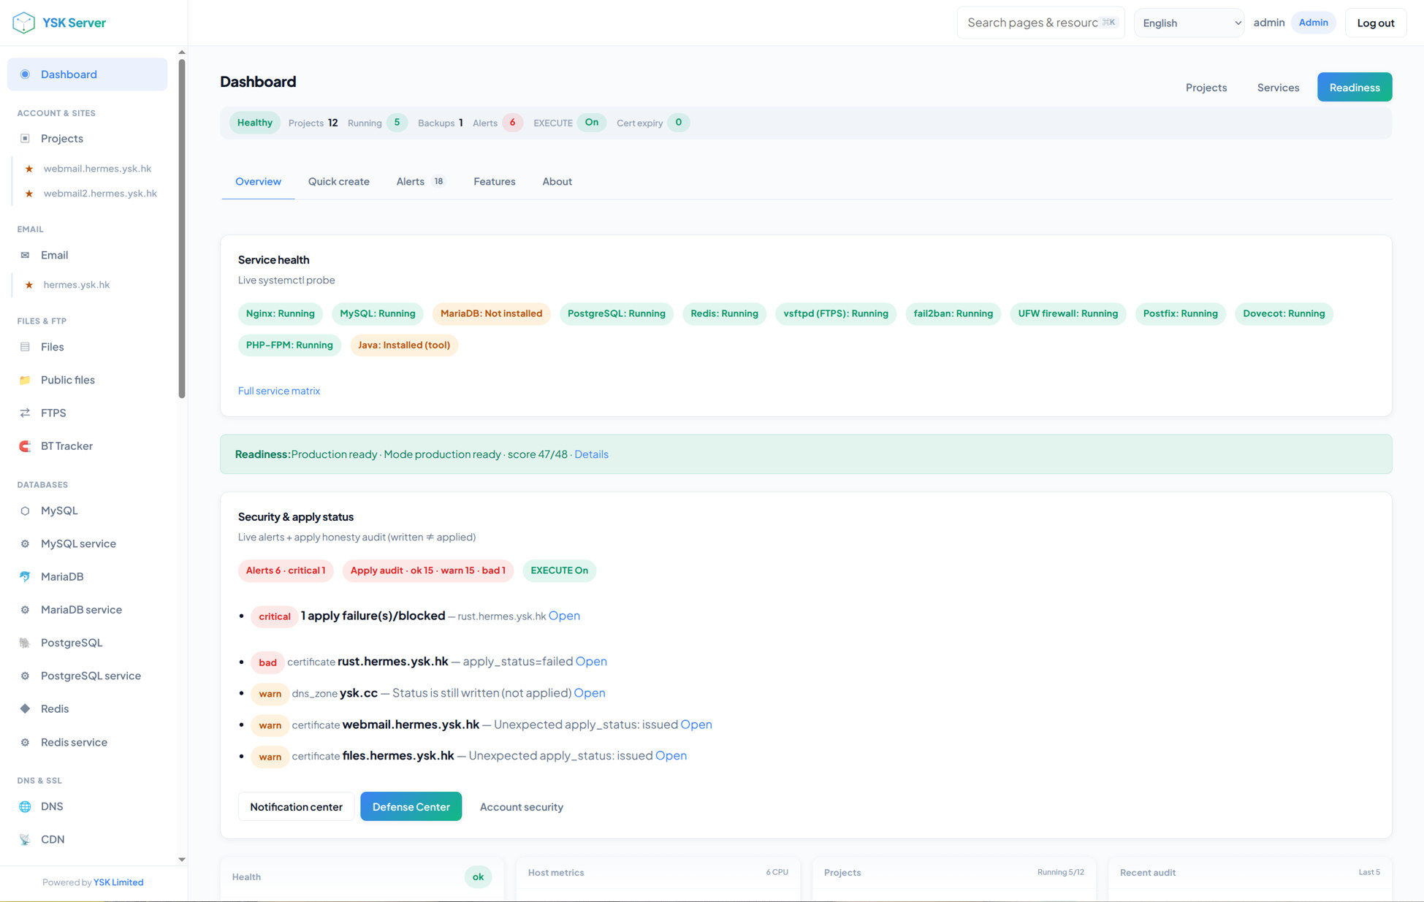The image size is (1424, 902).
Task: Click the Notification center button
Action: (296, 807)
